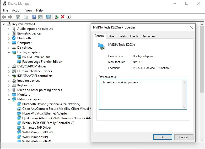Select the Bluetooth category icon
This screenshot has height=149, width=205.
point(14,38)
